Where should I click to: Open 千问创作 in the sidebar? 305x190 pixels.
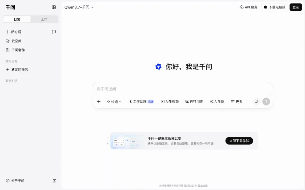pos(15,50)
